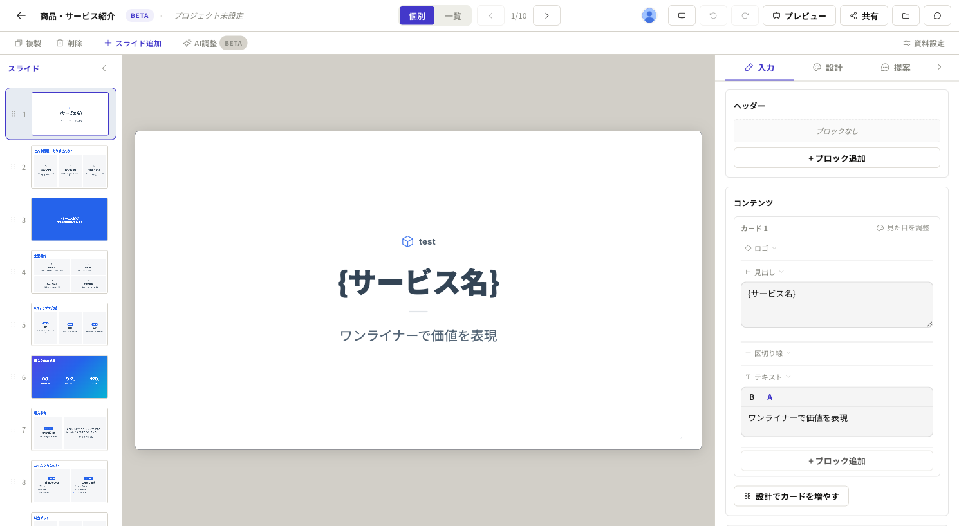Open the folder icon button
Screen dimensions: 959x526
pos(906,15)
